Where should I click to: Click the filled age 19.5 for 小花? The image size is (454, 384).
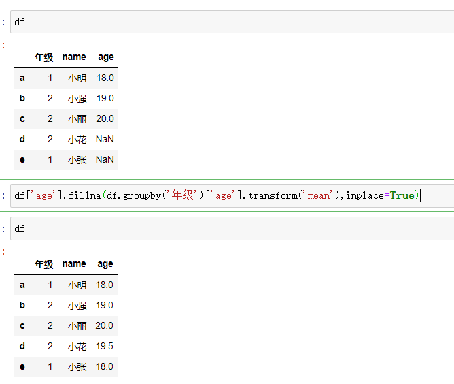point(105,347)
